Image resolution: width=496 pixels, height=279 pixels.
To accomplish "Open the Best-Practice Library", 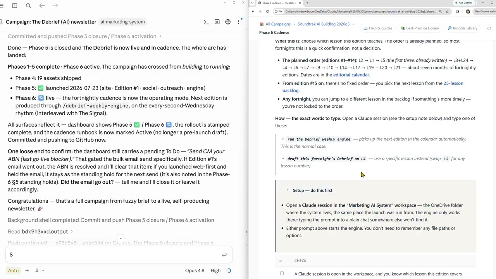I will tap(420, 28).
